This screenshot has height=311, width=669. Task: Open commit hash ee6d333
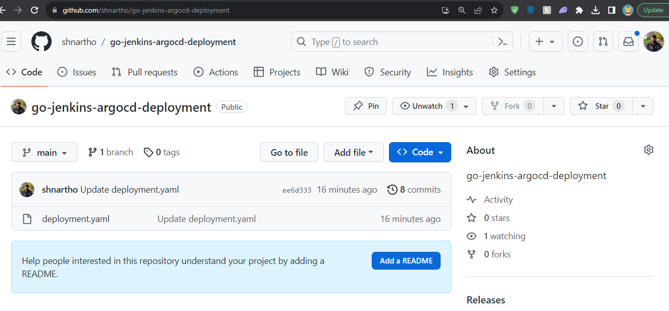point(297,190)
